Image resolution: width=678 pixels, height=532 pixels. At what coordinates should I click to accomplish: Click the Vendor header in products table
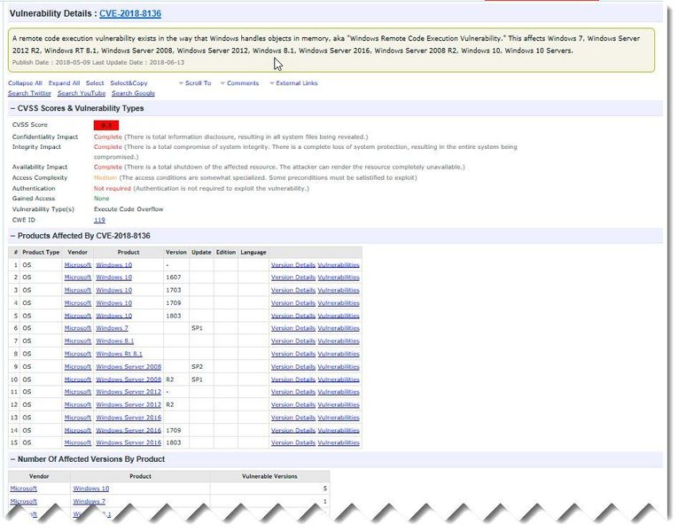coord(77,253)
